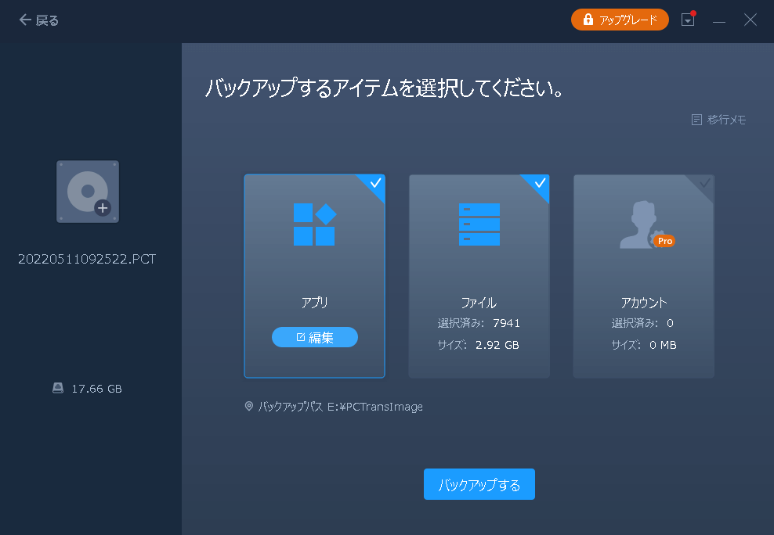This screenshot has height=535, width=774.
Task: Close the application window
Action: click(x=750, y=20)
